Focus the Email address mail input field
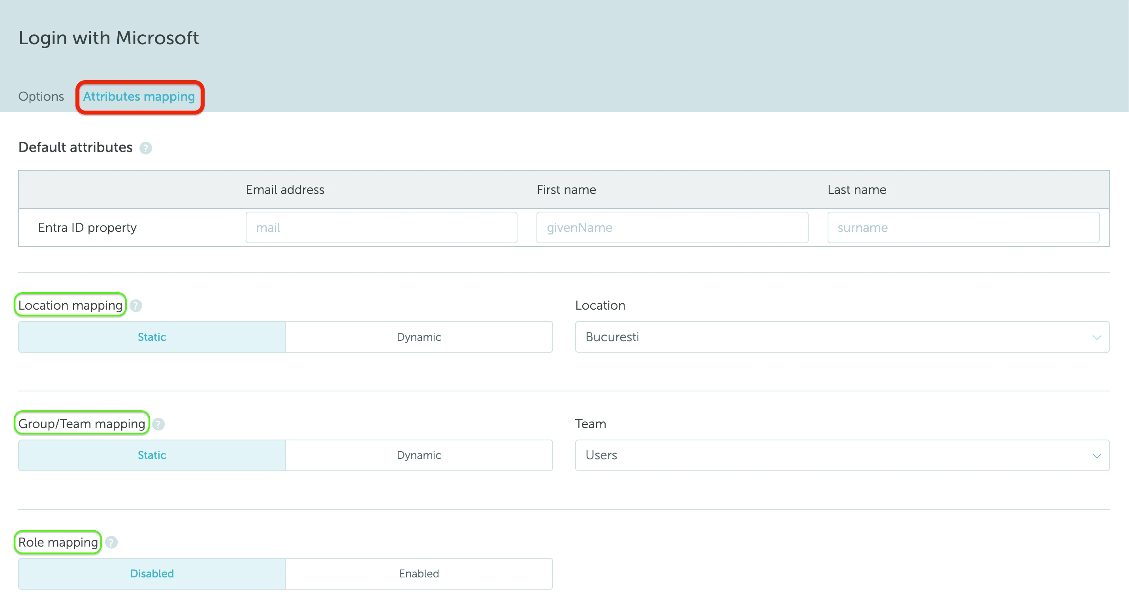Image resolution: width=1129 pixels, height=609 pixels. click(381, 227)
